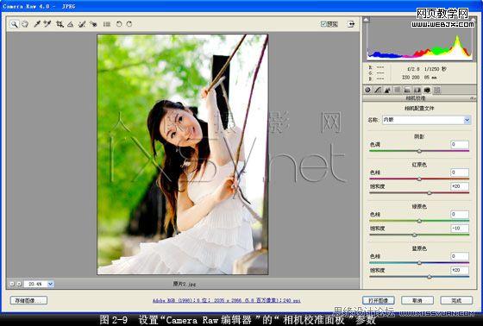This screenshot has width=483, height=326.
Task: Switch to the Tone Curve tab
Action: [x=378, y=90]
